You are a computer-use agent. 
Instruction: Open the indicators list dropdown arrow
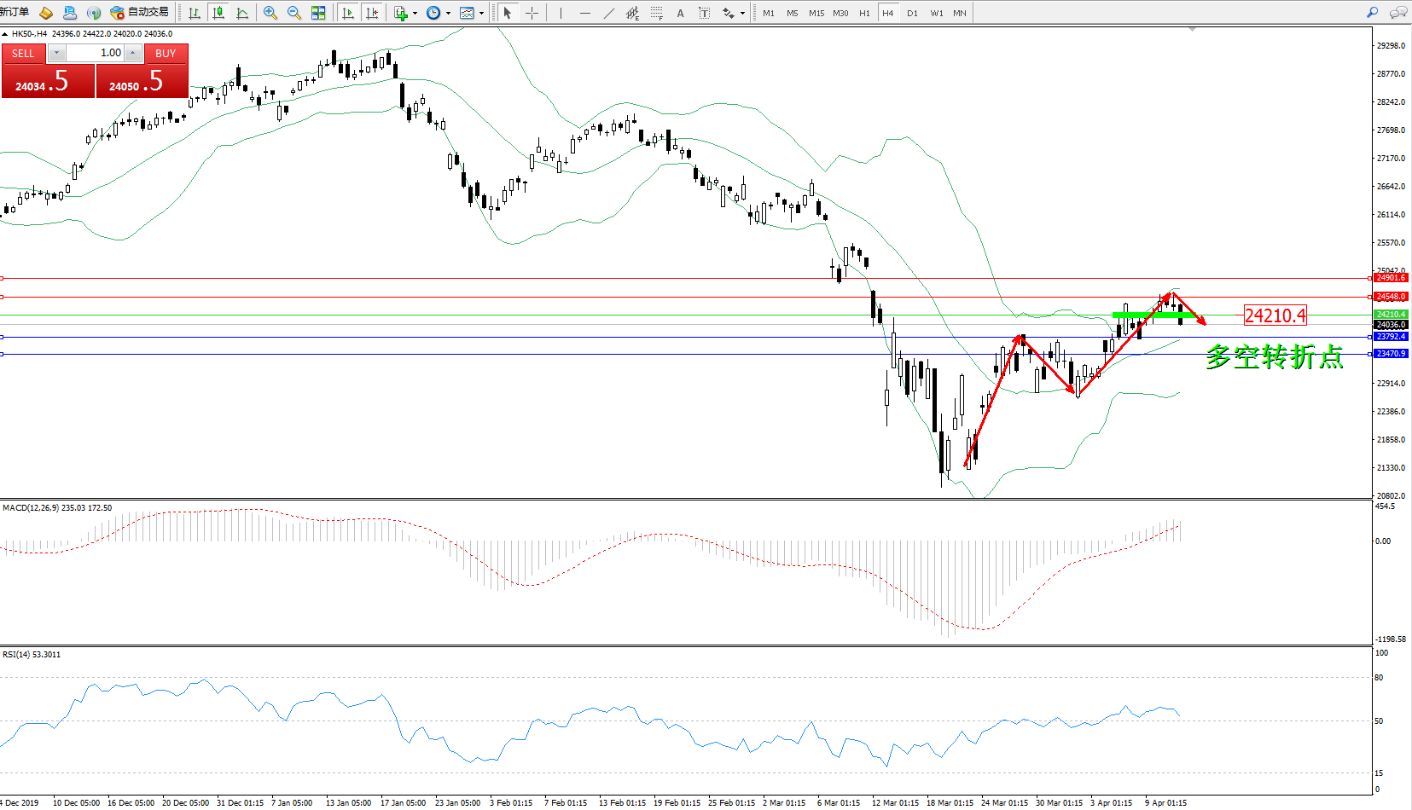(x=415, y=13)
